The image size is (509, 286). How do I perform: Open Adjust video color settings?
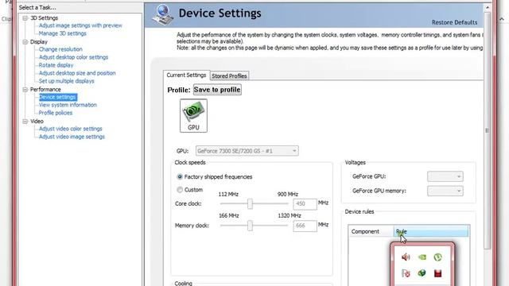(71, 129)
